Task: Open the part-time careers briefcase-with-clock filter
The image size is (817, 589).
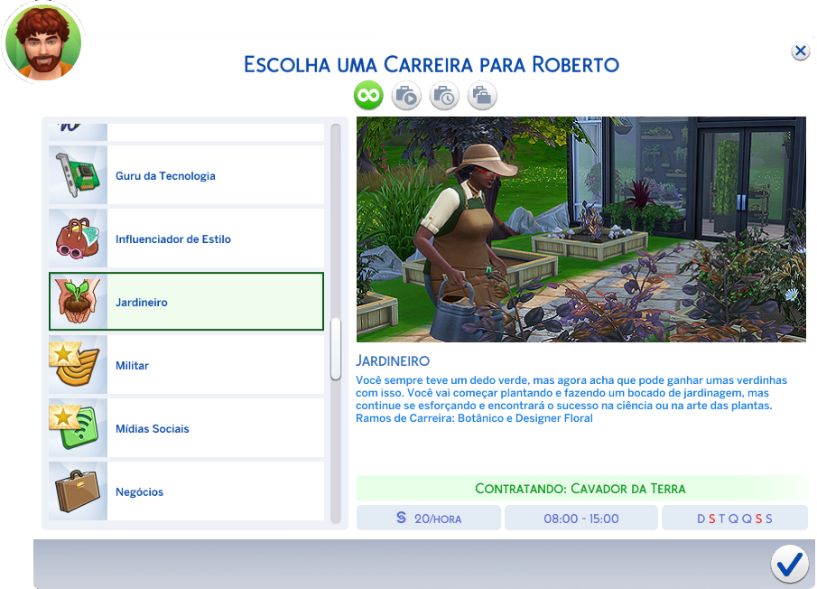Action: click(443, 95)
